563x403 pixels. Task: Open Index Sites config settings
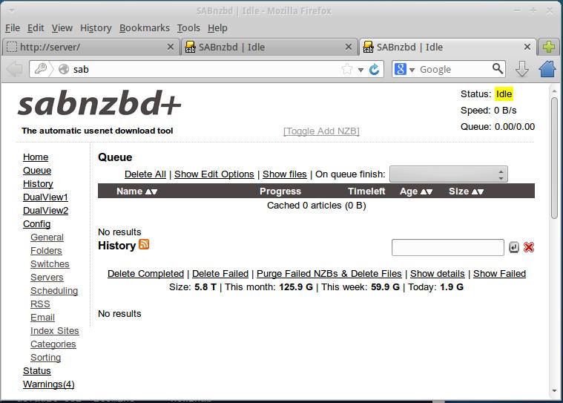click(55, 331)
